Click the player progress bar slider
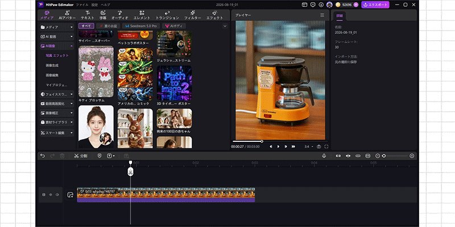The height and width of the screenshot is (227, 455). point(279,141)
